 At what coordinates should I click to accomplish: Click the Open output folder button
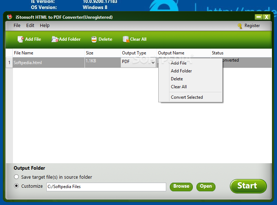(206, 187)
